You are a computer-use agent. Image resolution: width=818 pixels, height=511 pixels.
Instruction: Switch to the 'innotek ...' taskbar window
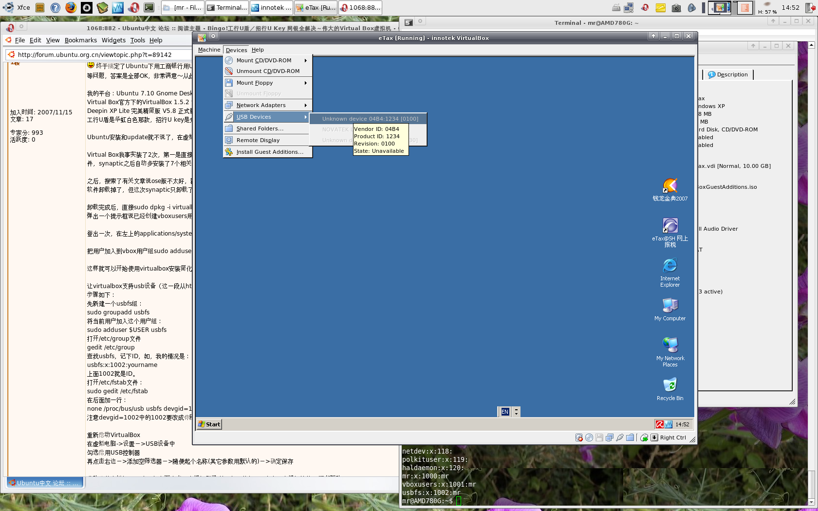(x=271, y=7)
